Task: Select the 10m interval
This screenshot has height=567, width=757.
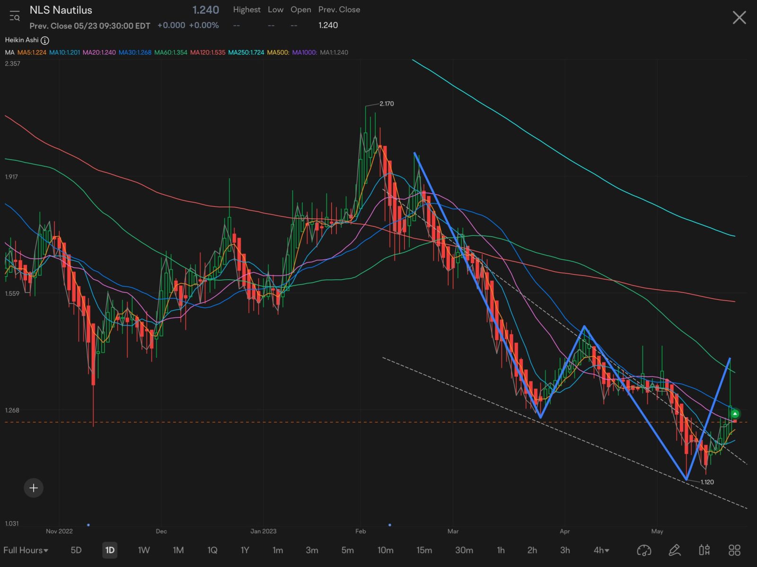Action: pyautogui.click(x=385, y=550)
